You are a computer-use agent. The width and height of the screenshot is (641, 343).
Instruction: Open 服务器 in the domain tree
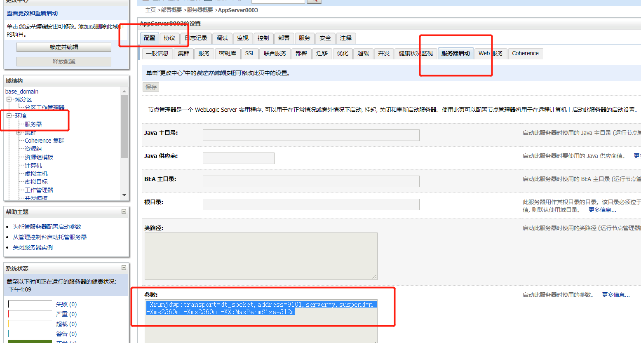coord(33,124)
